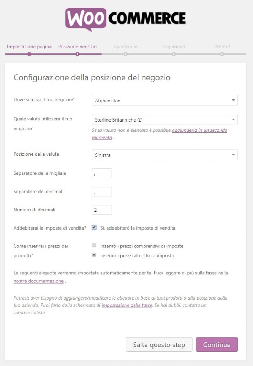This screenshot has height=366, width=253.
Task: Click the Posizione negozio step marker
Action: tap(77, 53)
